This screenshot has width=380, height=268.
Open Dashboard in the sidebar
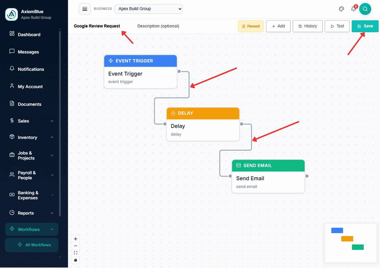tap(29, 35)
